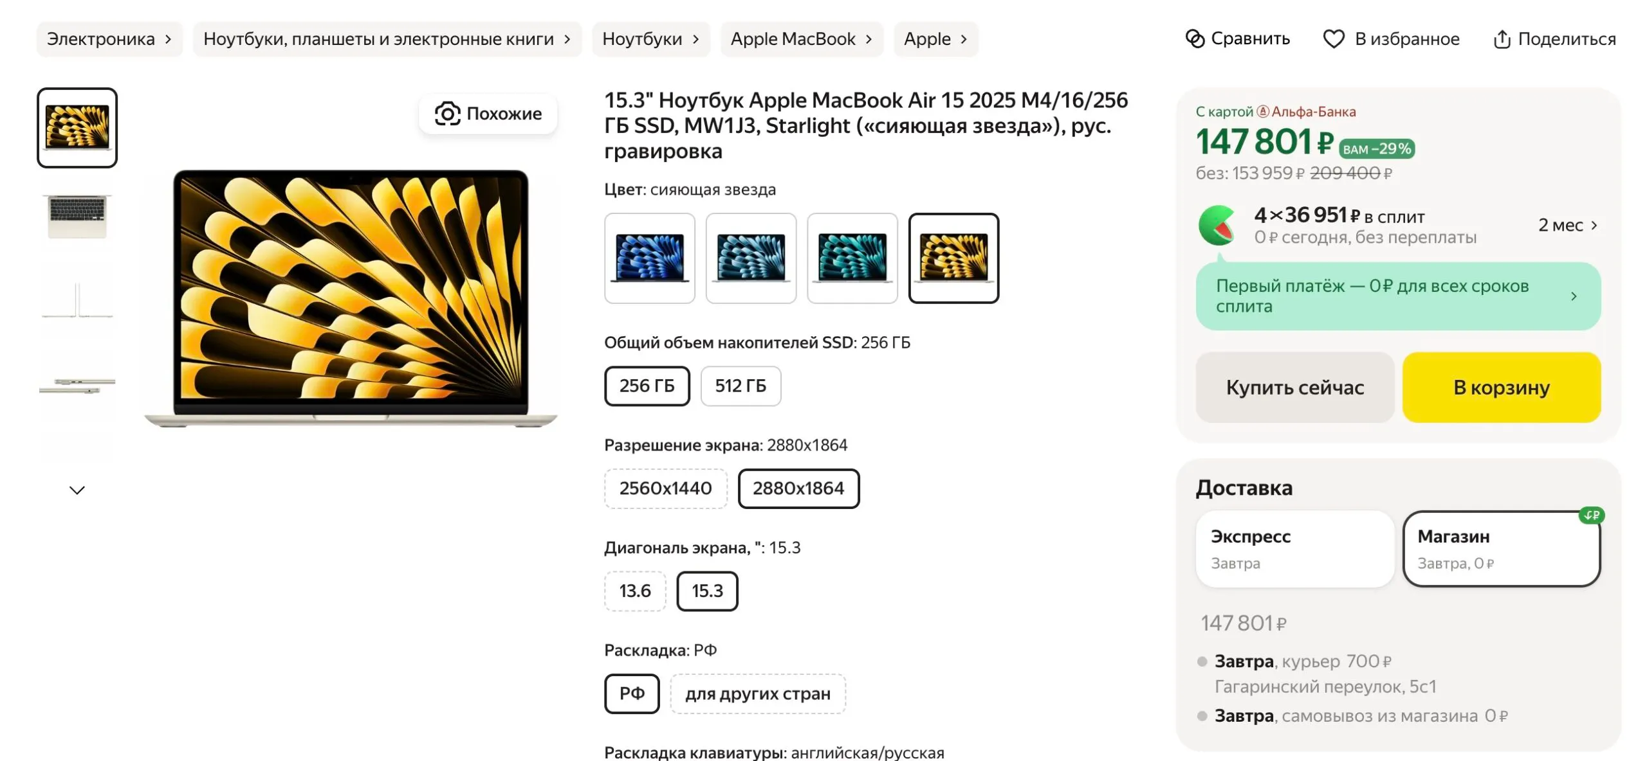Viewport: 1647px width, 761px height.
Task: Pick the dark blue MacBook color swatch
Action: (650, 258)
